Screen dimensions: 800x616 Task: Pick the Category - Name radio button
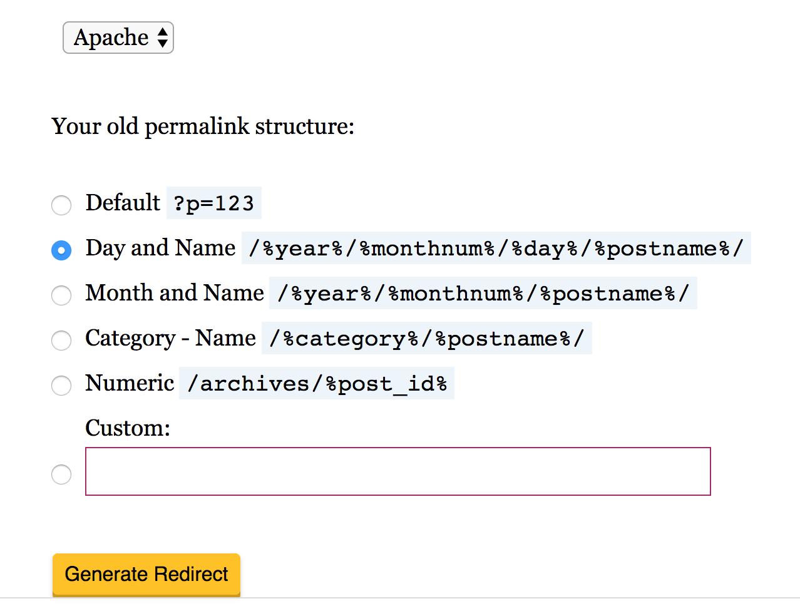coord(61,340)
